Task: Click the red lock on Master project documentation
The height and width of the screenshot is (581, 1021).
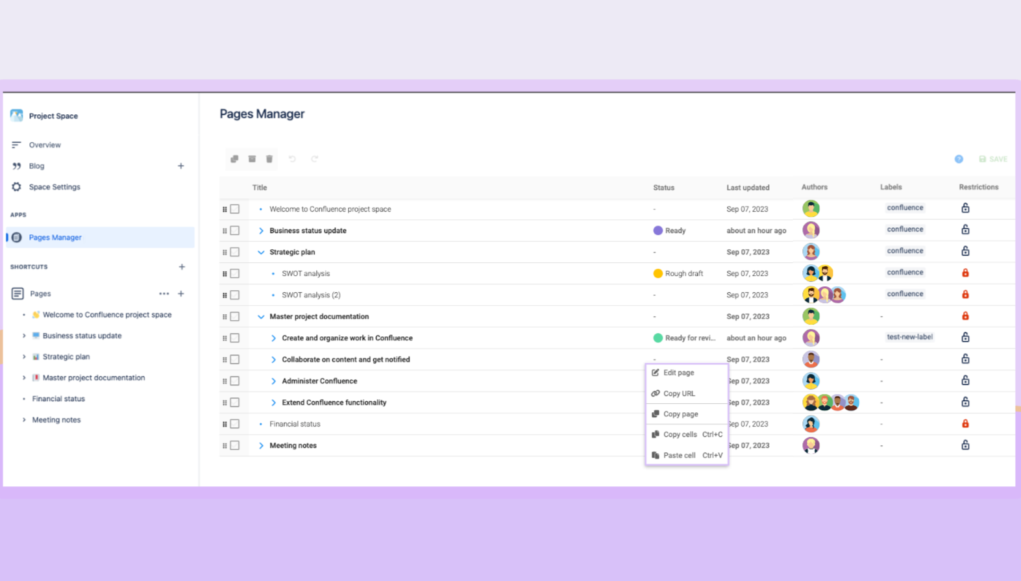Action: (x=965, y=315)
